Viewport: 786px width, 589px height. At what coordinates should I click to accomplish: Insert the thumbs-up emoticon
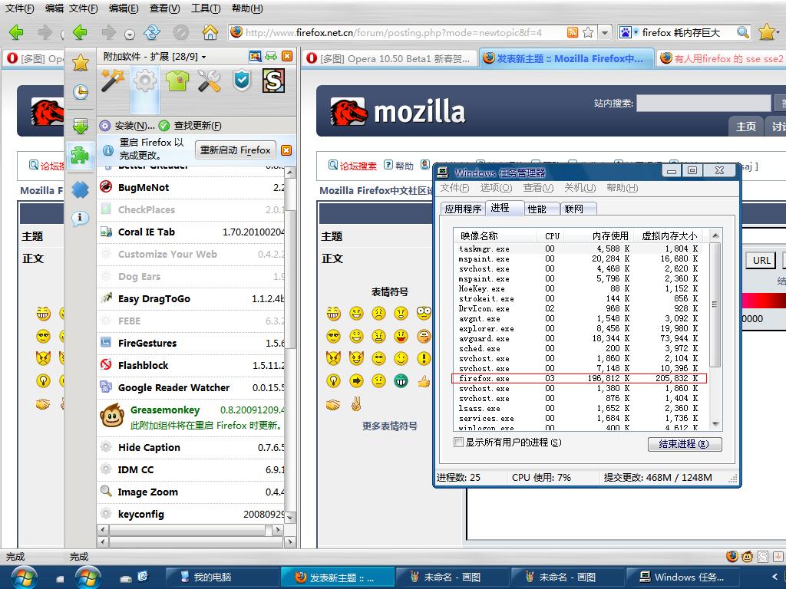pyautogui.click(x=424, y=381)
